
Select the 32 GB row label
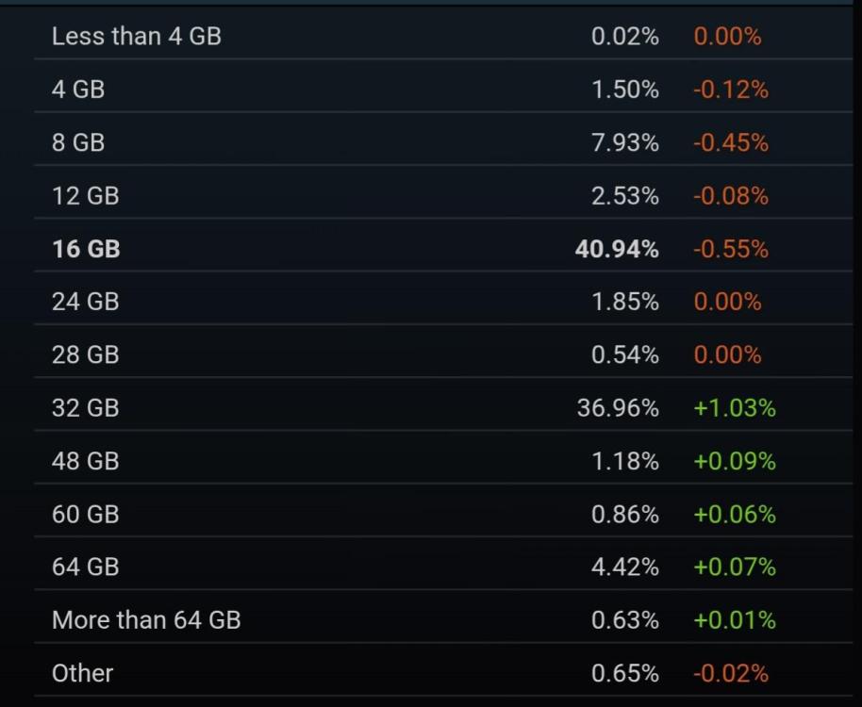(85, 408)
